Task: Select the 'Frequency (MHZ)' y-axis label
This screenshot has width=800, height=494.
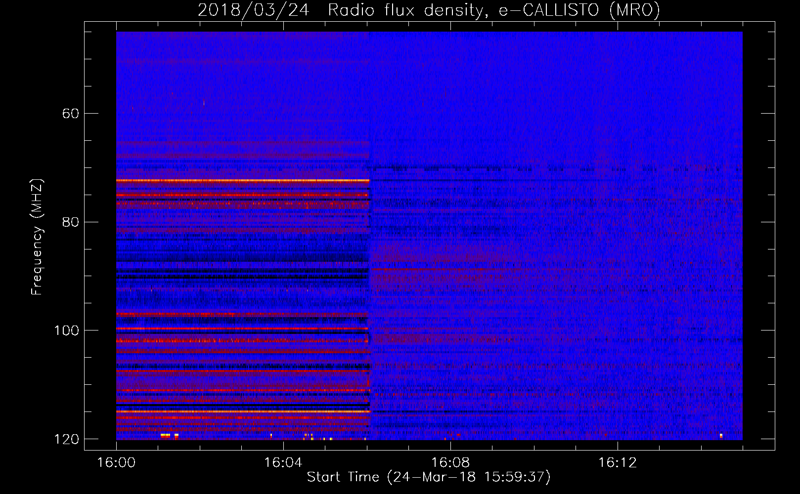Action: point(37,237)
